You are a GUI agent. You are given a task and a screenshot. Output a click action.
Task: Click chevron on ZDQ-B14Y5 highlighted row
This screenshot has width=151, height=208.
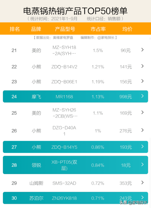tap(142, 147)
